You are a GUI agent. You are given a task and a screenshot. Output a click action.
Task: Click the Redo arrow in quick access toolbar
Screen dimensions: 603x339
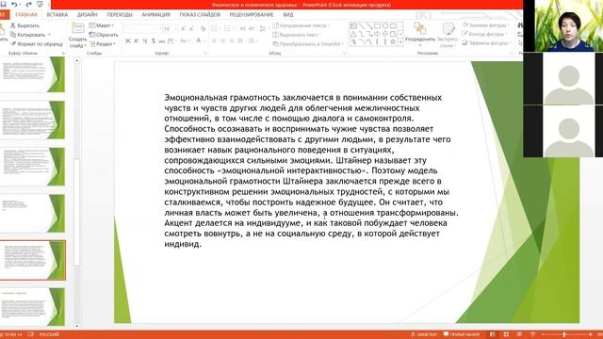pos(28,4)
